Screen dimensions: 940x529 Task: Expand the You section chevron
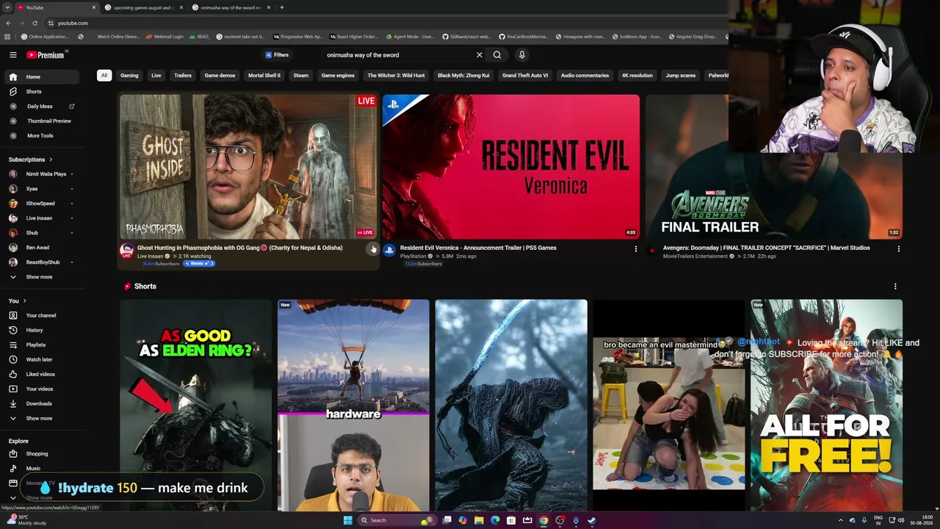[x=24, y=301]
